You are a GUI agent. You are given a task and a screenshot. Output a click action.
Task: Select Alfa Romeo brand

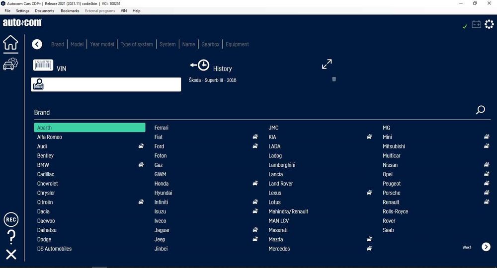49,137
